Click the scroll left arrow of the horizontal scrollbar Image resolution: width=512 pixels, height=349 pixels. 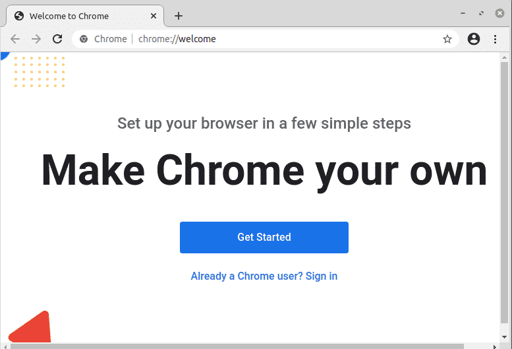pyautogui.click(x=5, y=346)
